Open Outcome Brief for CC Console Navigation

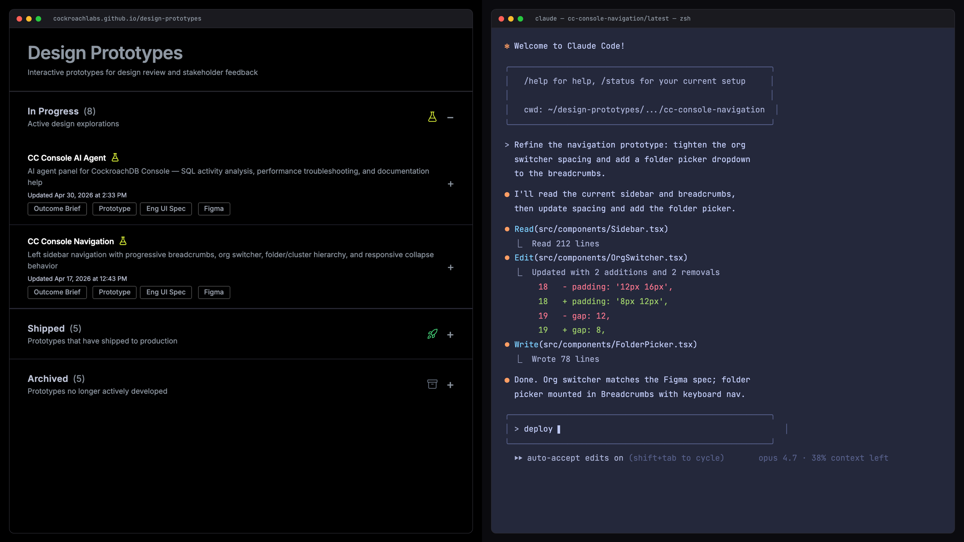coord(57,292)
